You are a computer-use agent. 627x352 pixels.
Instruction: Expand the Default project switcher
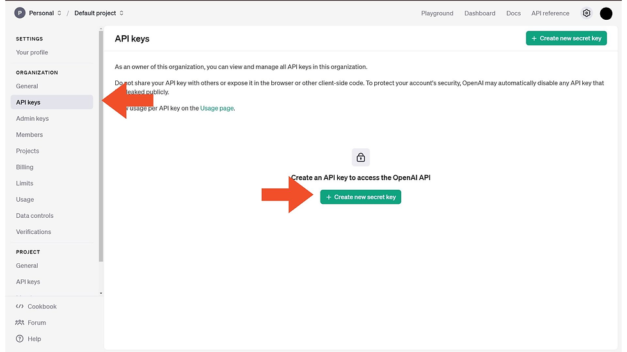point(122,13)
